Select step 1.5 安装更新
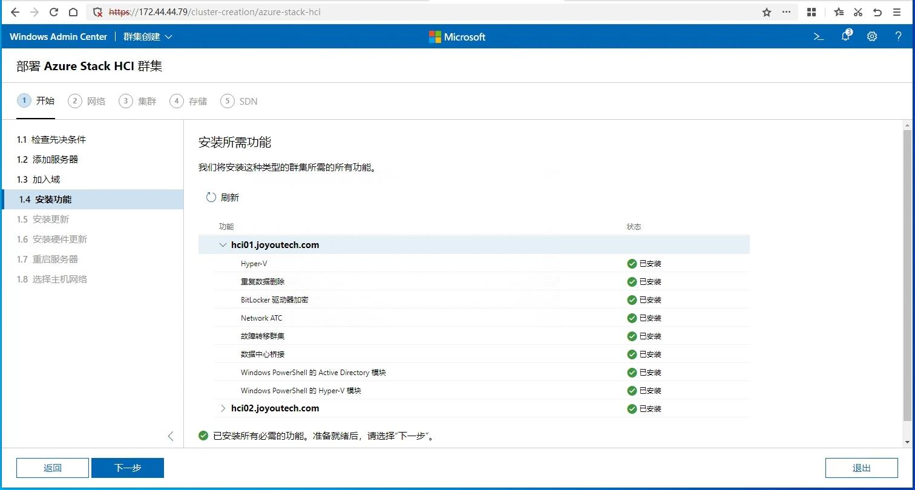This screenshot has width=915, height=490. tap(93, 220)
